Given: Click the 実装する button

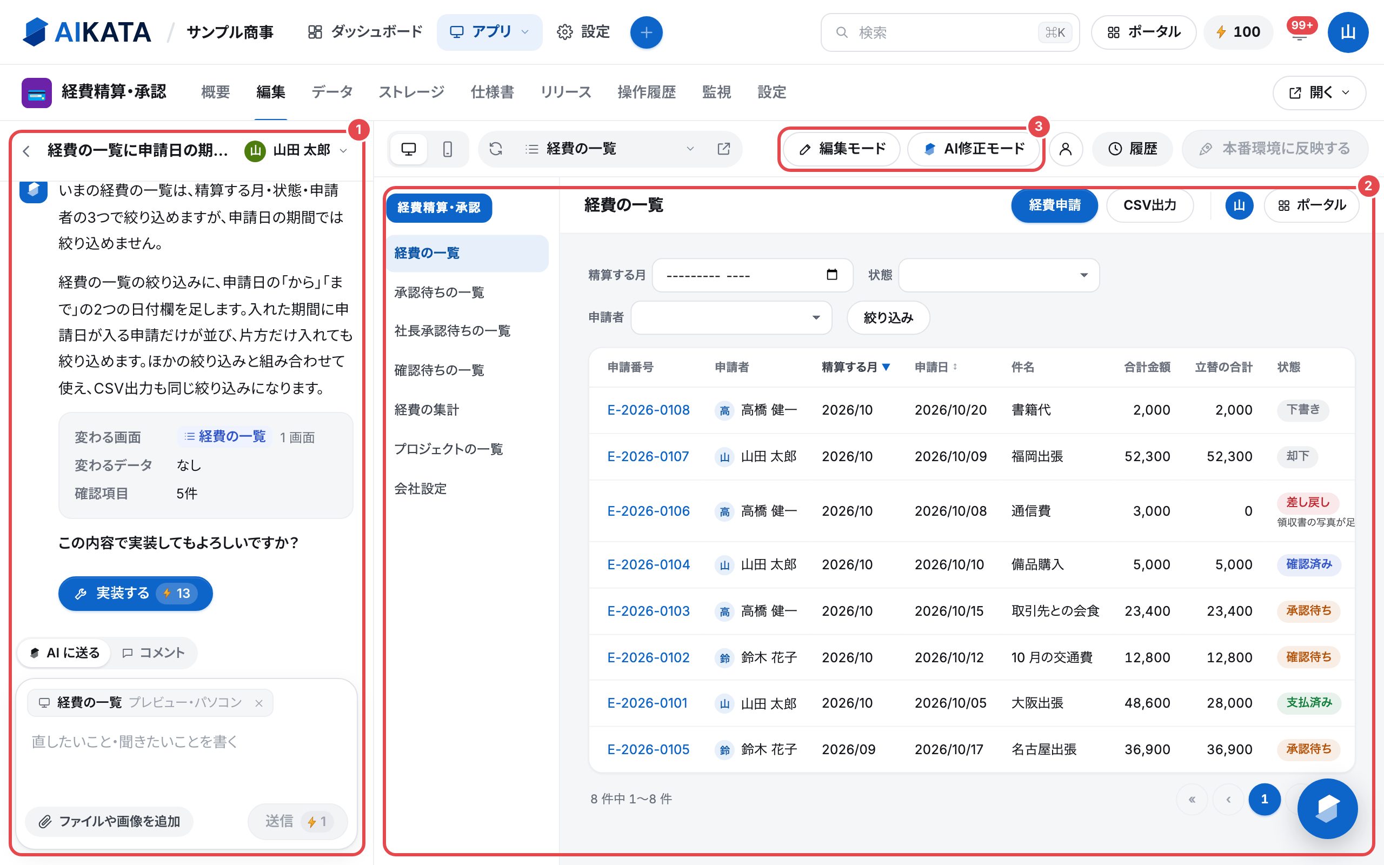Looking at the screenshot, I should click(136, 593).
